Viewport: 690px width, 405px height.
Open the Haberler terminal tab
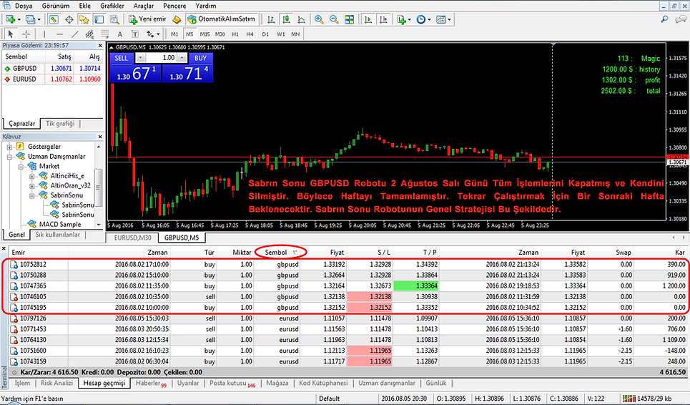click(x=150, y=384)
